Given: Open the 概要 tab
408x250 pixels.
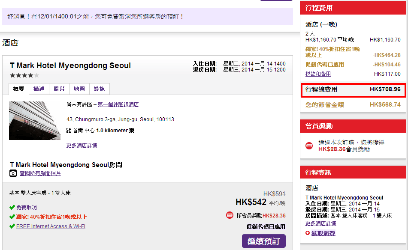Looking at the screenshot, I should click(x=19, y=89).
